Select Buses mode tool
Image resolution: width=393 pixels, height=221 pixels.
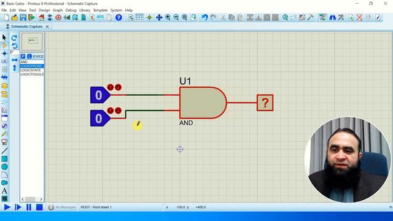[4, 77]
